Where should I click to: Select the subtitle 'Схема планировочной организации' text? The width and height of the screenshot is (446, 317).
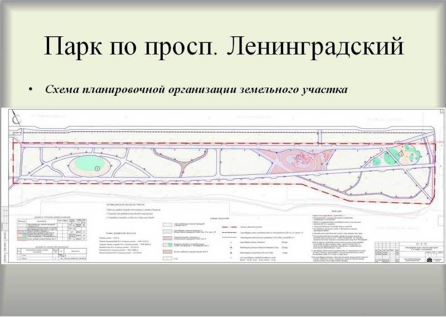[194, 90]
